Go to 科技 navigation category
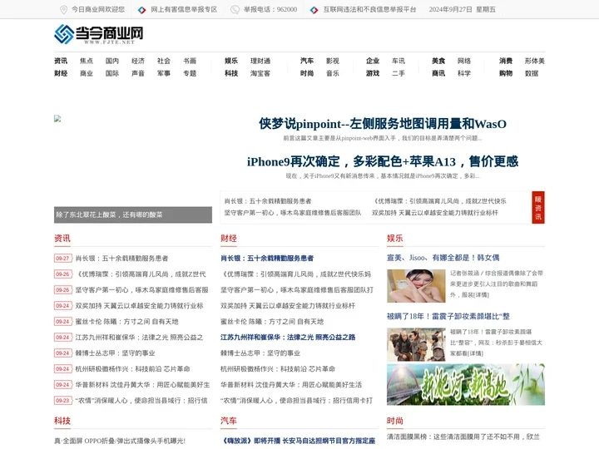The height and width of the screenshot is (449, 599). point(231,73)
